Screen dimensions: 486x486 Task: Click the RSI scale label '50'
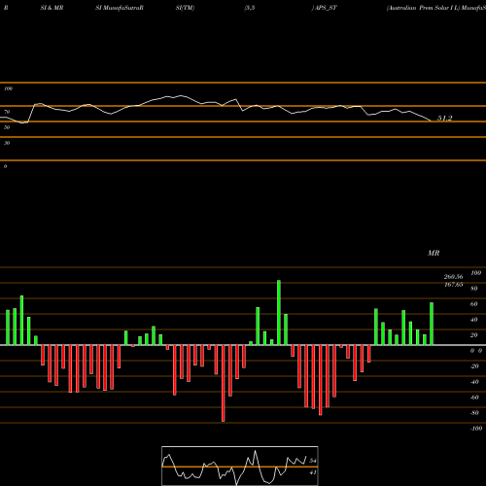coord(7,127)
